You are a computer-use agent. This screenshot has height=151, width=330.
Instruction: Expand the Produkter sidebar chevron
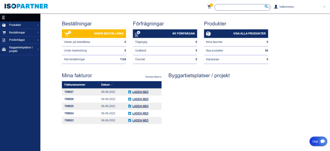[38, 25]
